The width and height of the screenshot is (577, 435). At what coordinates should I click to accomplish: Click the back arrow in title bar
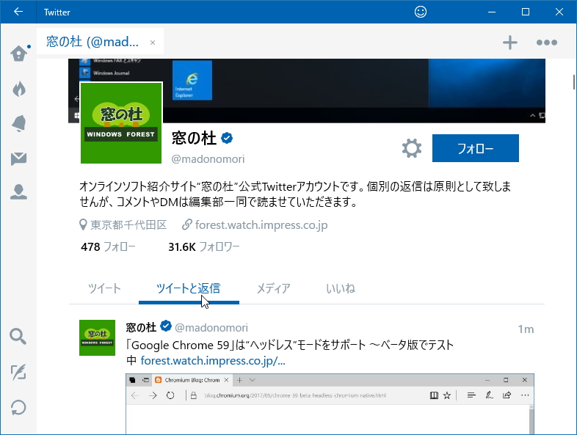tap(18, 12)
